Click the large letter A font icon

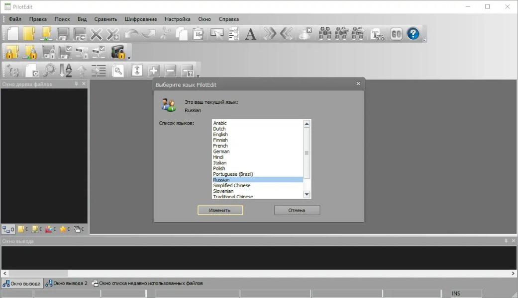(251, 34)
